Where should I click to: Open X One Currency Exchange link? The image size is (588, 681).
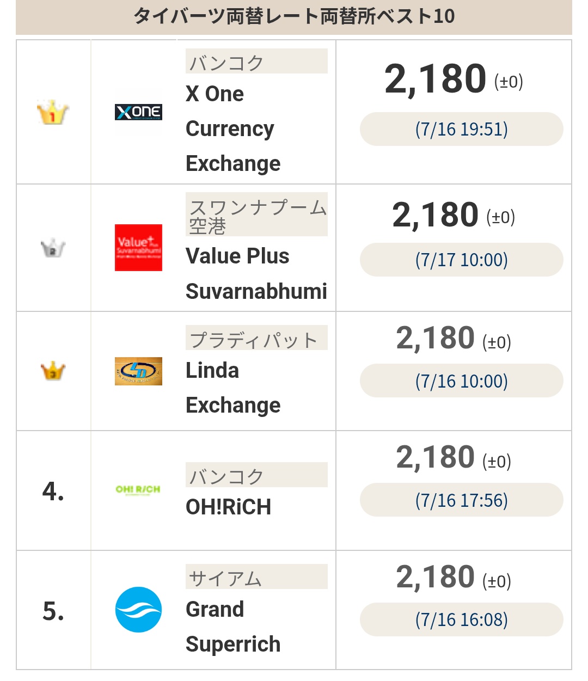233,128
